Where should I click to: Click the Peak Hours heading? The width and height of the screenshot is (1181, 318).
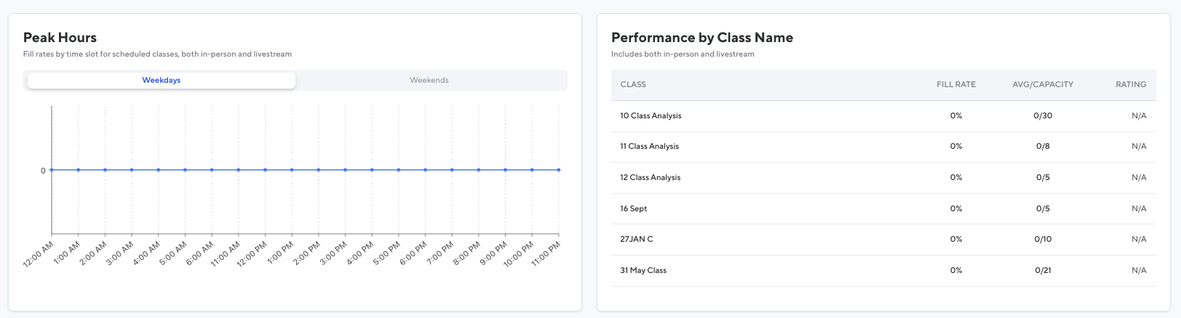click(x=60, y=38)
